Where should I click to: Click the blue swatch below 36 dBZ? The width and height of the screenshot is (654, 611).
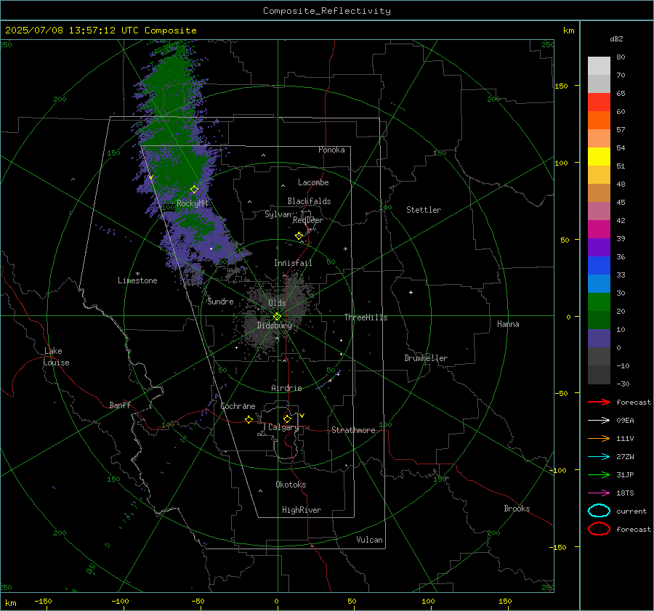[599, 266]
